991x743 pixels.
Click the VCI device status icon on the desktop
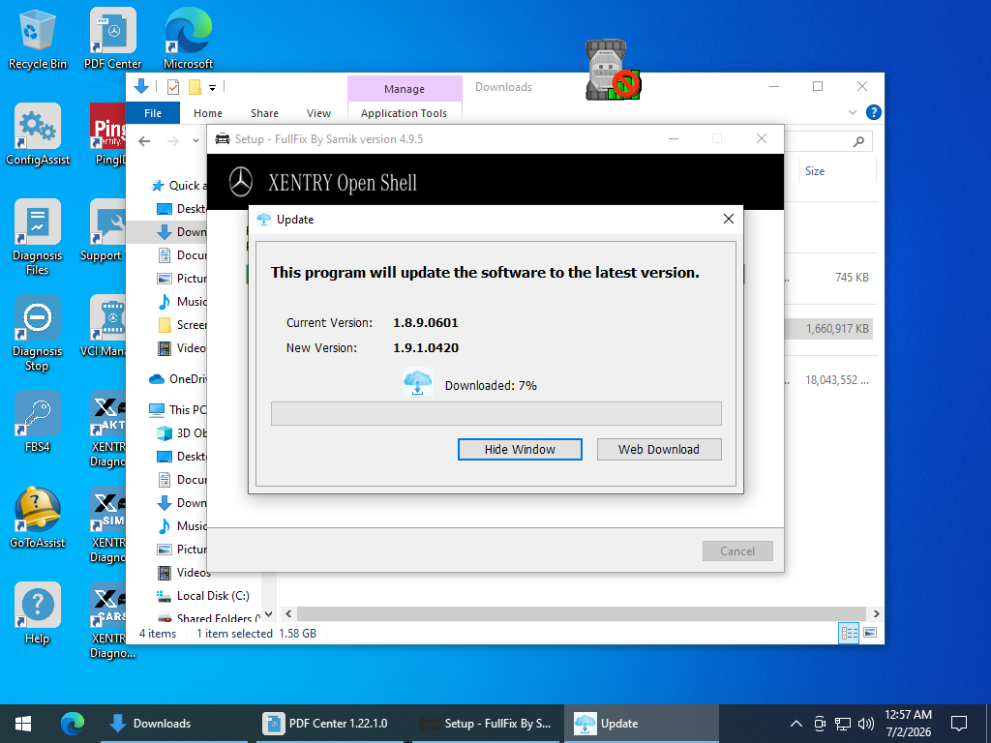(612, 70)
